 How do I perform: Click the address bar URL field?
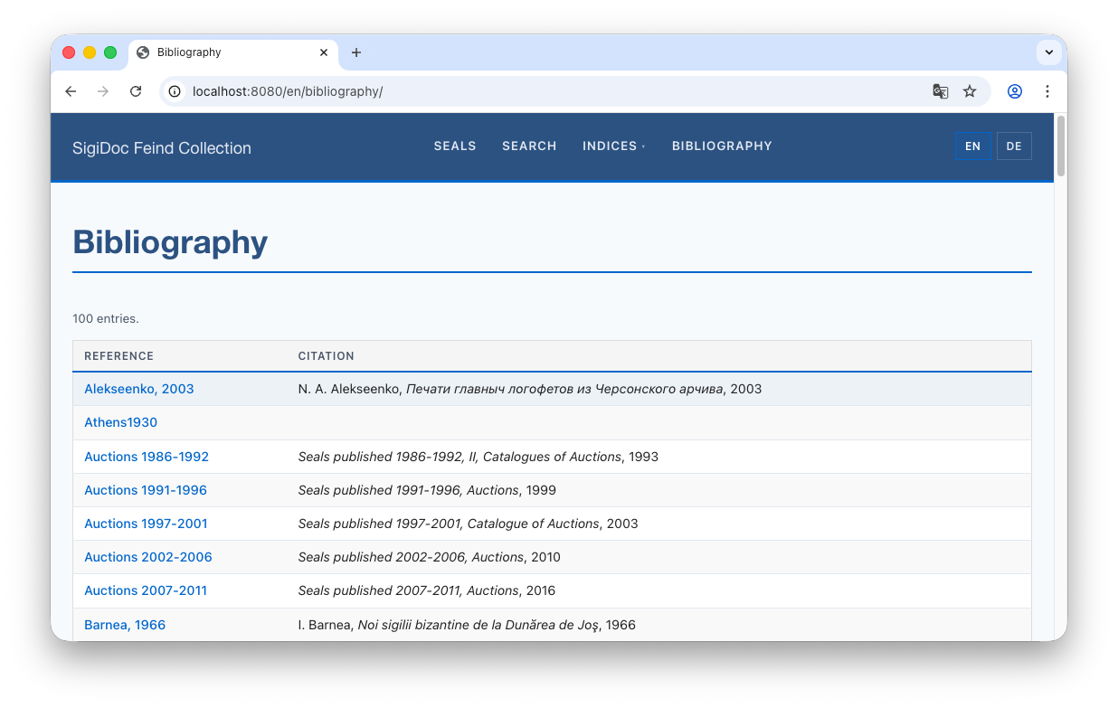[543, 91]
